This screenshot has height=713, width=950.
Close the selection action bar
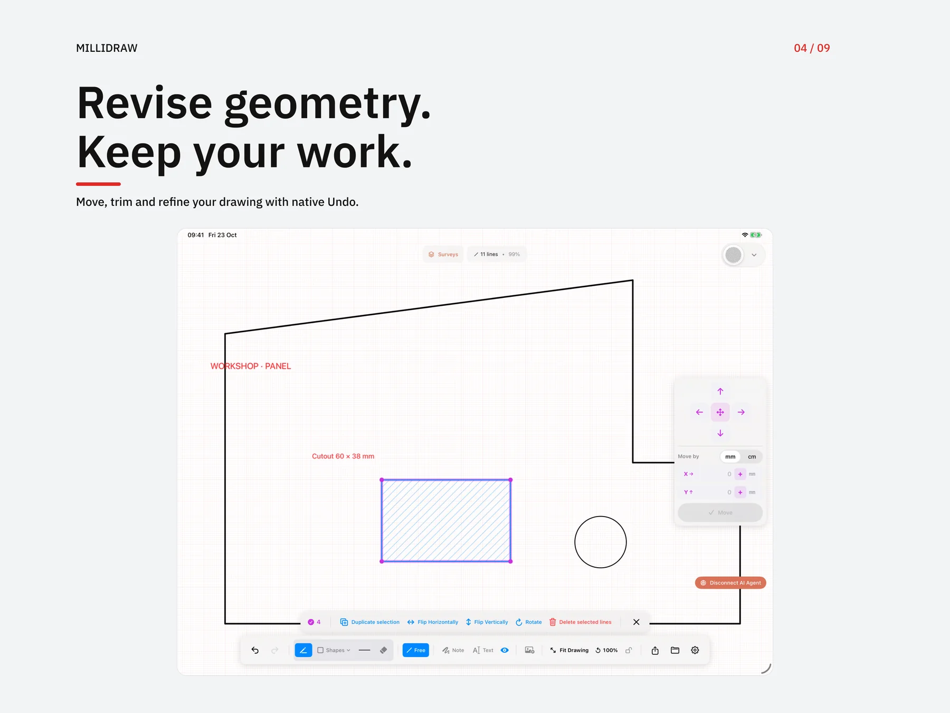(636, 622)
